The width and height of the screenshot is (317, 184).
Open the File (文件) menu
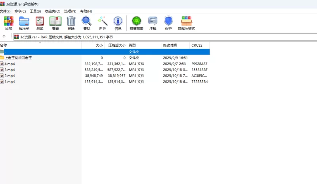click(5, 11)
